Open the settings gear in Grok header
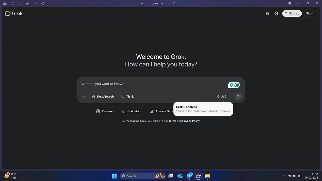The width and height of the screenshot is (322, 181). 276,13
